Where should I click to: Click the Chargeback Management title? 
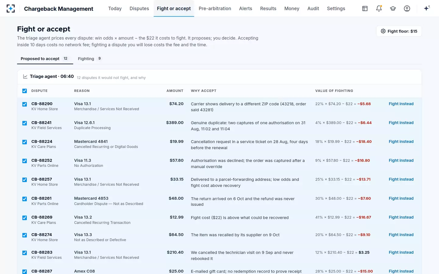59,9
